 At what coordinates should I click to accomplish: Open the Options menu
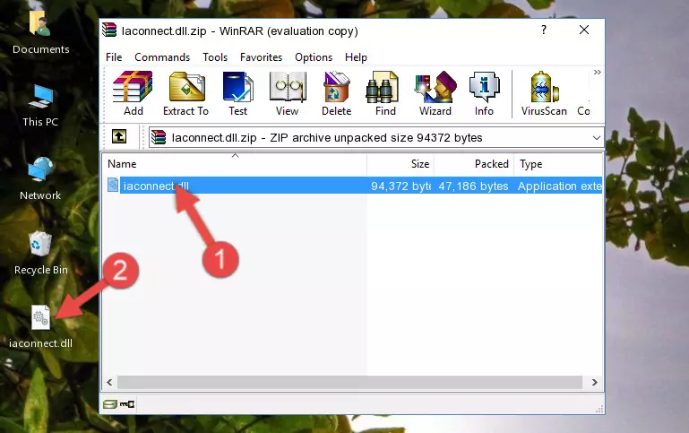point(314,57)
